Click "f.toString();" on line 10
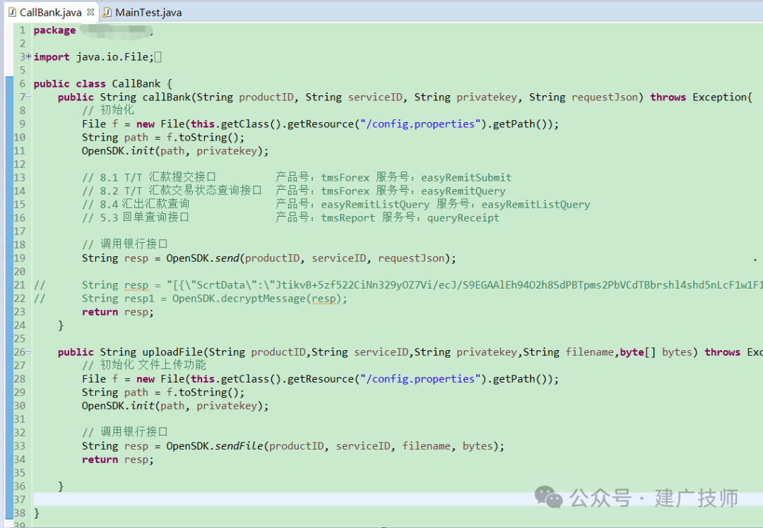This screenshot has width=763, height=528. coord(206,138)
